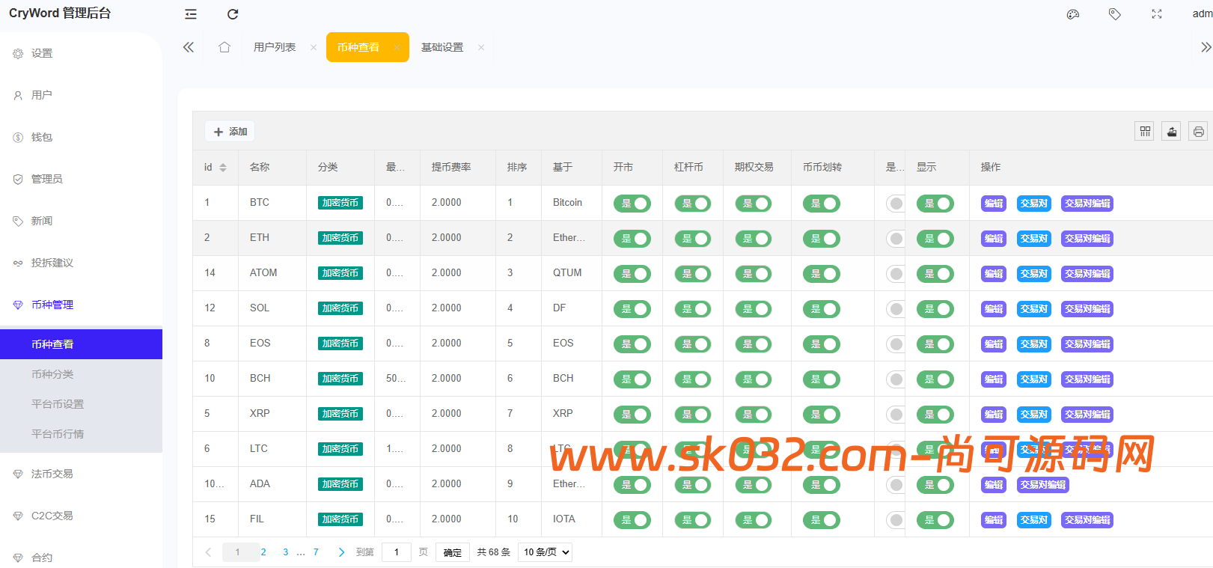Click the 添加 button
1213x568 pixels.
(230, 132)
